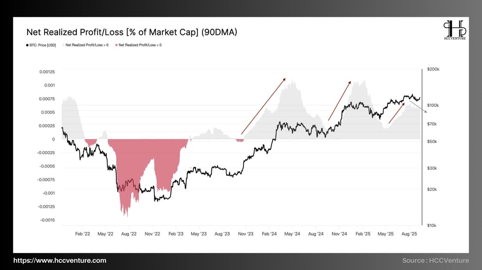482x270 pixels.
Task: Click the Aug '25 x-axis label
Action: [409, 234]
